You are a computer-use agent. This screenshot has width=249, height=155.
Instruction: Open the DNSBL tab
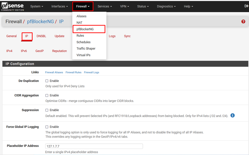(41, 36)
